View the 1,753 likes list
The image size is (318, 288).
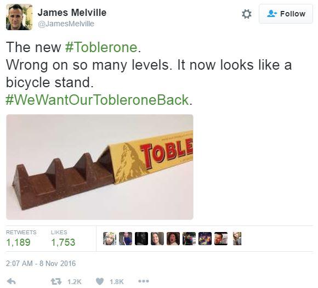click(63, 238)
